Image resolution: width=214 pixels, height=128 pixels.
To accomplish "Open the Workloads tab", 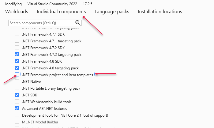I will 17,12.
